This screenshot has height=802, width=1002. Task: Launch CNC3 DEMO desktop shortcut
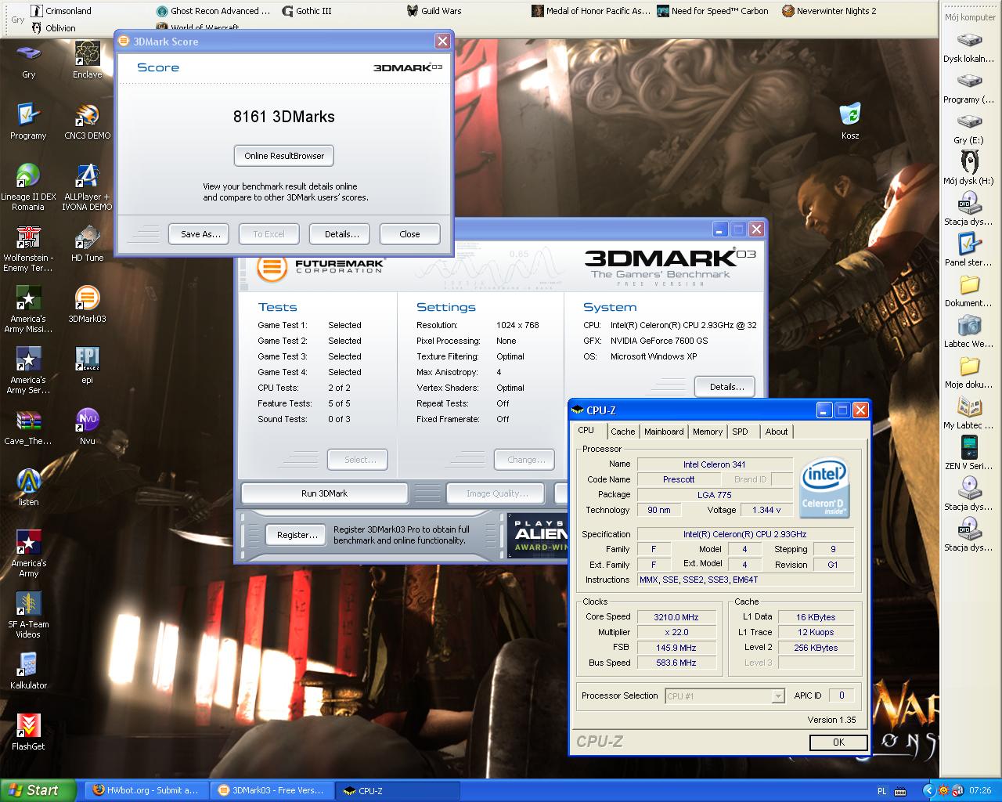88,121
